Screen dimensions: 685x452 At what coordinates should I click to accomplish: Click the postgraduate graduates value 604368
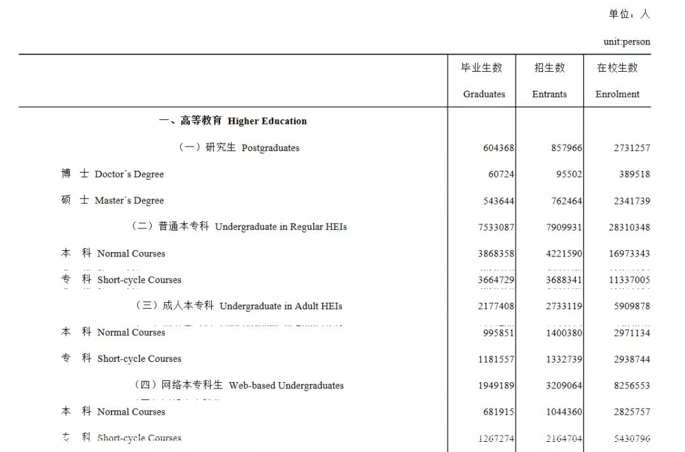click(499, 147)
